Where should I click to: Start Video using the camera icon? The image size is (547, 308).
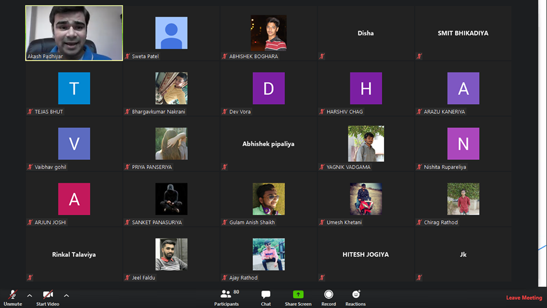[48, 295]
